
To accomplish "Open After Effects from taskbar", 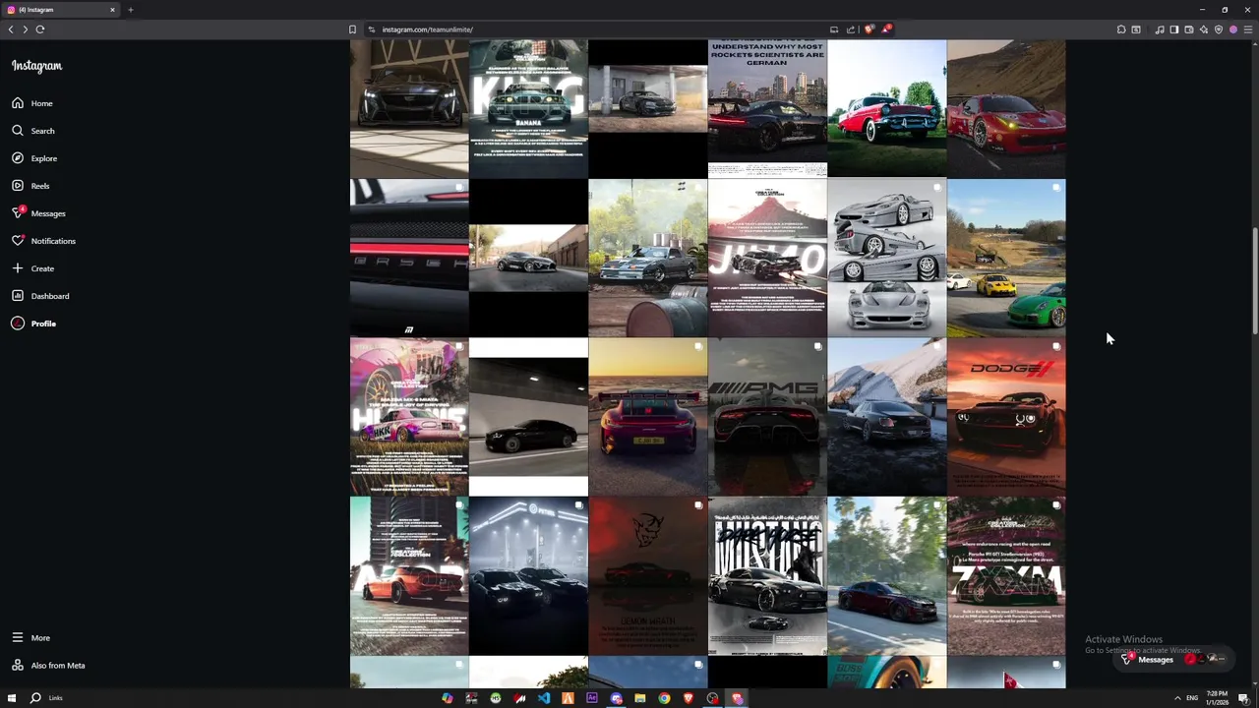I will (x=592, y=698).
